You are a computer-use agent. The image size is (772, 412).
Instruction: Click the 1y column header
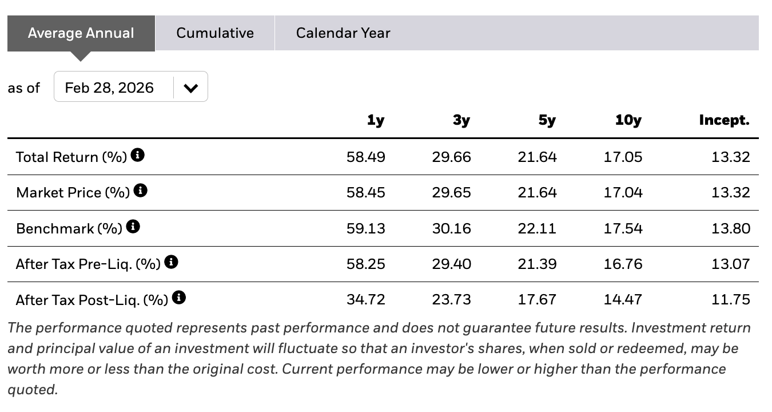(376, 120)
